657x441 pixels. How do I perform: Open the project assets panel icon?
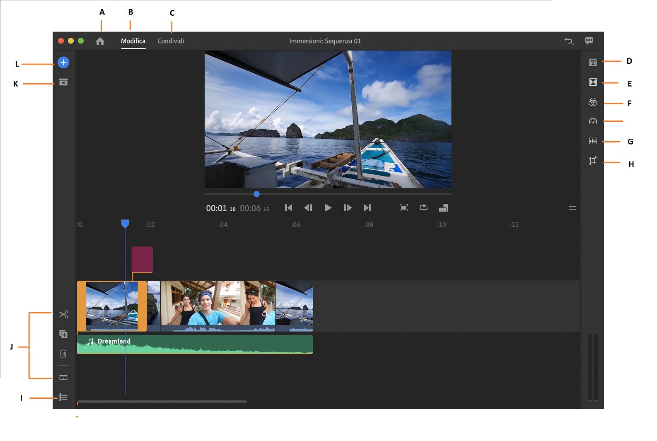click(x=63, y=82)
